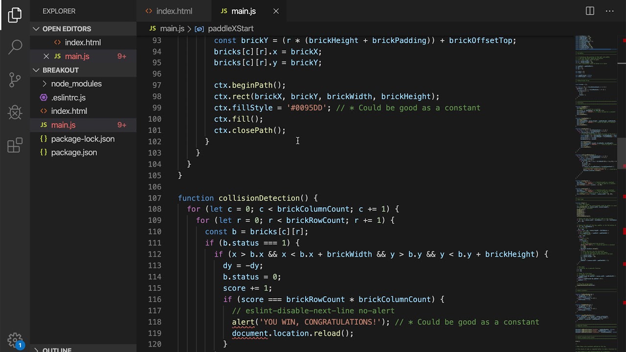Switch to the index.html tab
Image resolution: width=626 pixels, height=352 pixels.
[174, 11]
